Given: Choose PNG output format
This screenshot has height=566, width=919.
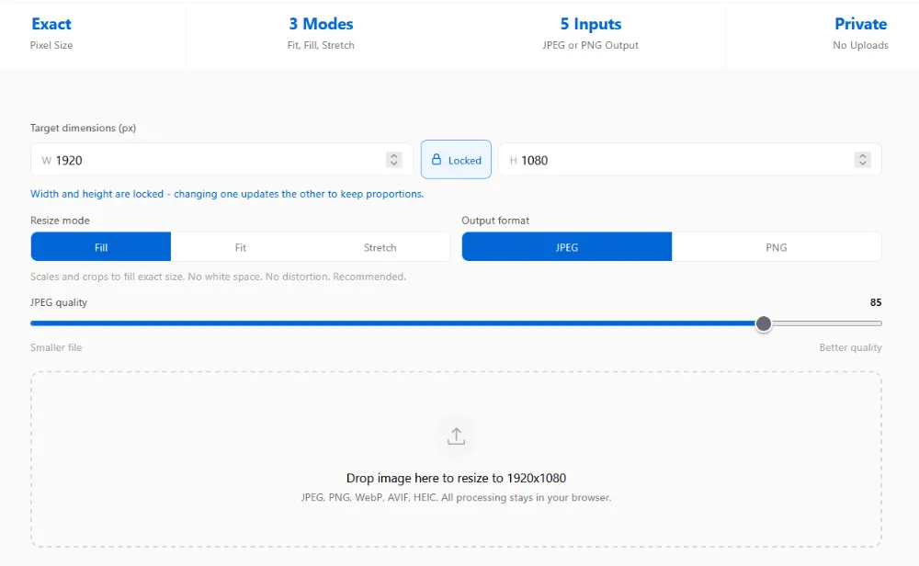Looking at the screenshot, I should 776,246.
